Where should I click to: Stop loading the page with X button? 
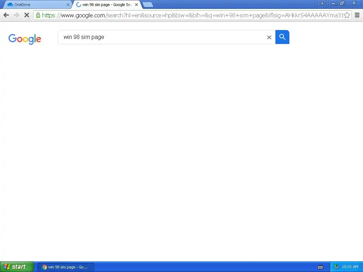point(27,15)
